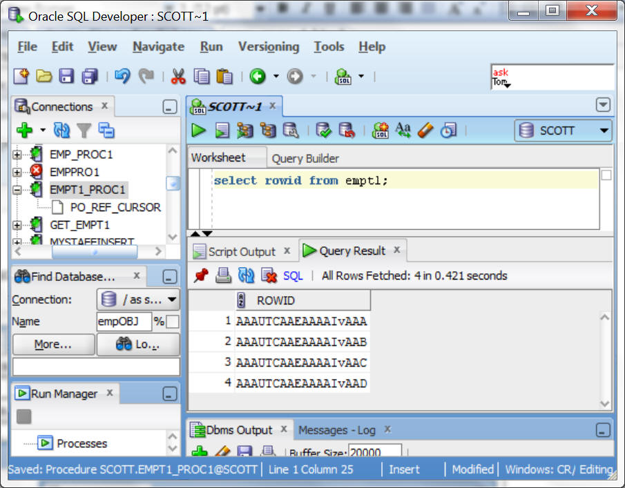This screenshot has height=488, width=625.
Task: Click the Lookup binoculars button
Action: click(x=138, y=344)
